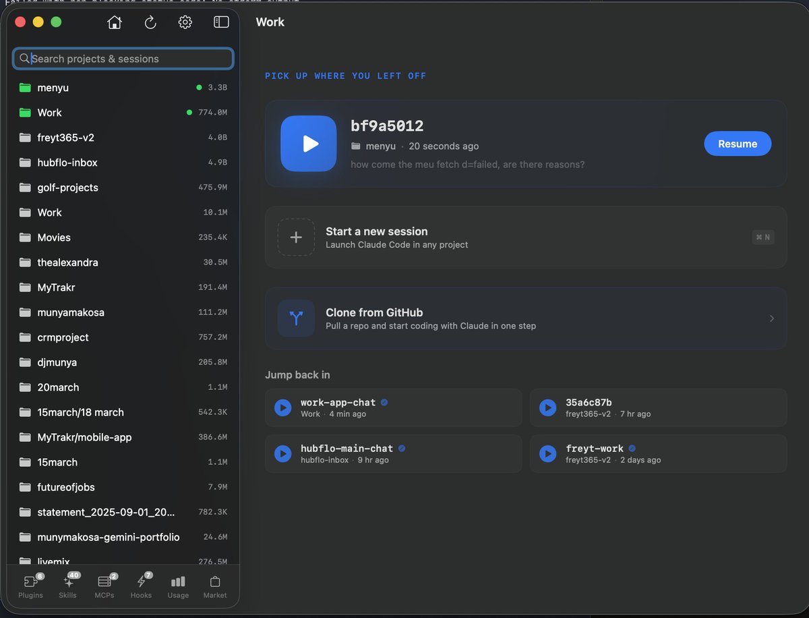Click the GitHub fork icon

tap(296, 318)
